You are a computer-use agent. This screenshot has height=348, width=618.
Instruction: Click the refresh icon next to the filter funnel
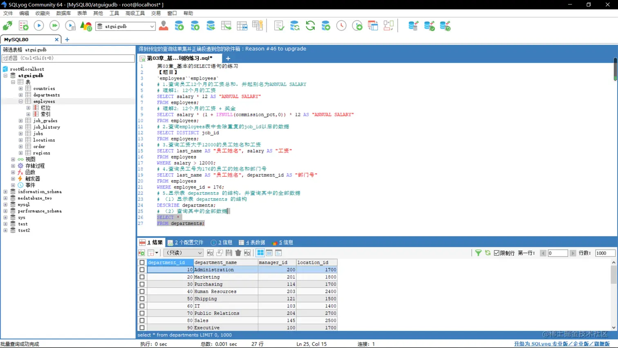point(488,253)
